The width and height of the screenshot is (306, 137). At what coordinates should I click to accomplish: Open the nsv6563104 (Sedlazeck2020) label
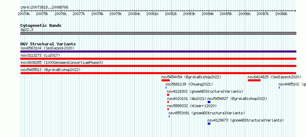(47, 48)
